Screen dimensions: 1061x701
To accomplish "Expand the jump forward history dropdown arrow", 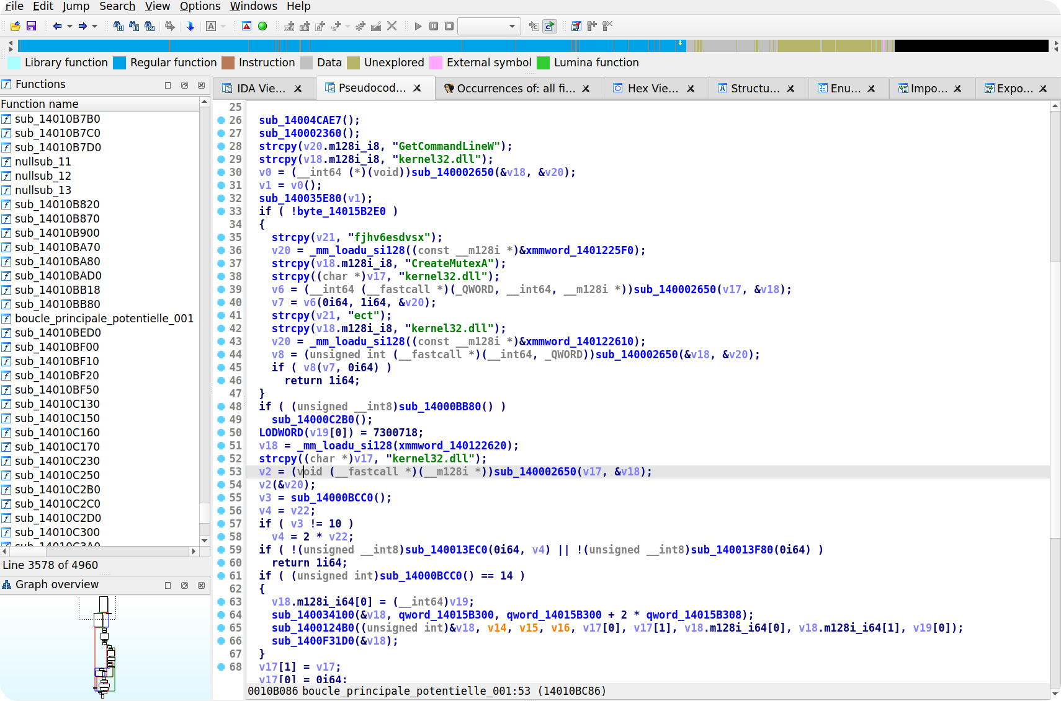I will [95, 26].
